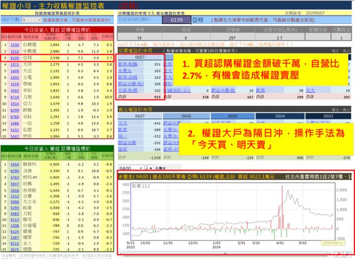Open stock code 2454 聯發科 link
This screenshot has height=259, width=355.
pos(15,164)
